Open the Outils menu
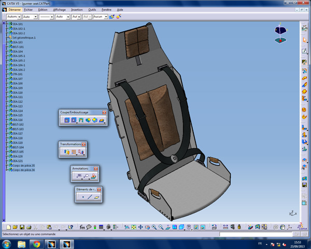The width and height of the screenshot is (311, 249). click(92, 9)
